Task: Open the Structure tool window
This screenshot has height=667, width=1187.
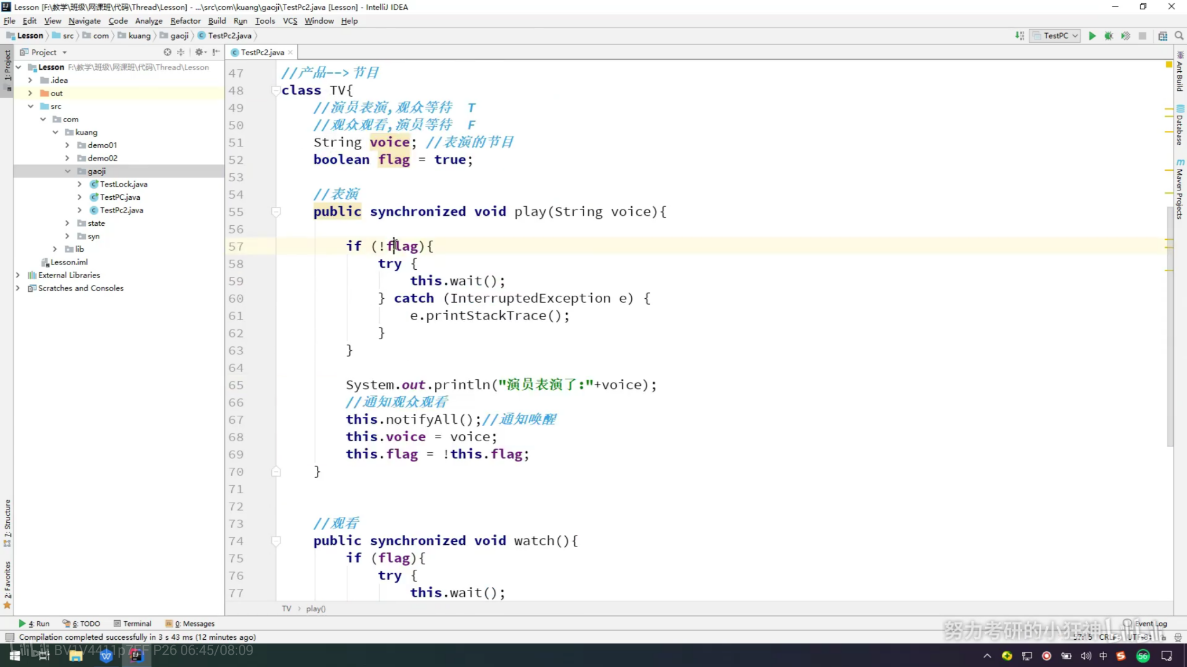Action: (7, 523)
